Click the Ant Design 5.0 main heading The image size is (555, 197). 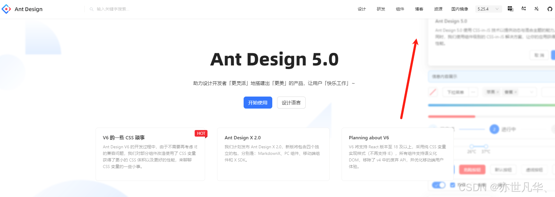[274, 59]
